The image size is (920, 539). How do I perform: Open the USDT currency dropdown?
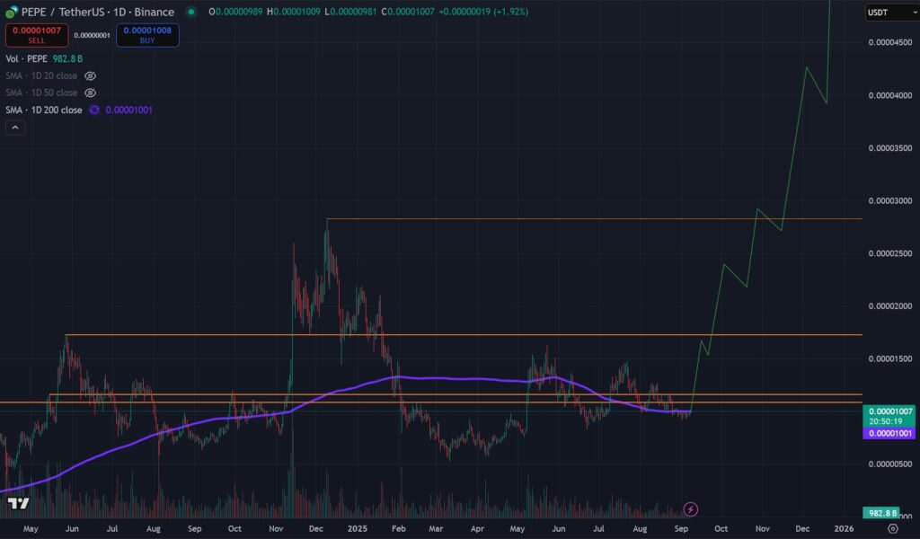tap(889, 13)
